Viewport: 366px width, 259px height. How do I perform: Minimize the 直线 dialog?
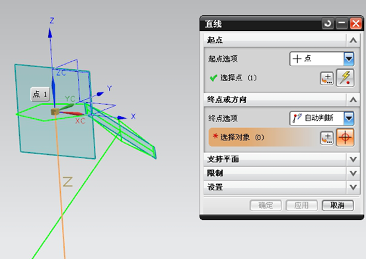tap(342, 24)
